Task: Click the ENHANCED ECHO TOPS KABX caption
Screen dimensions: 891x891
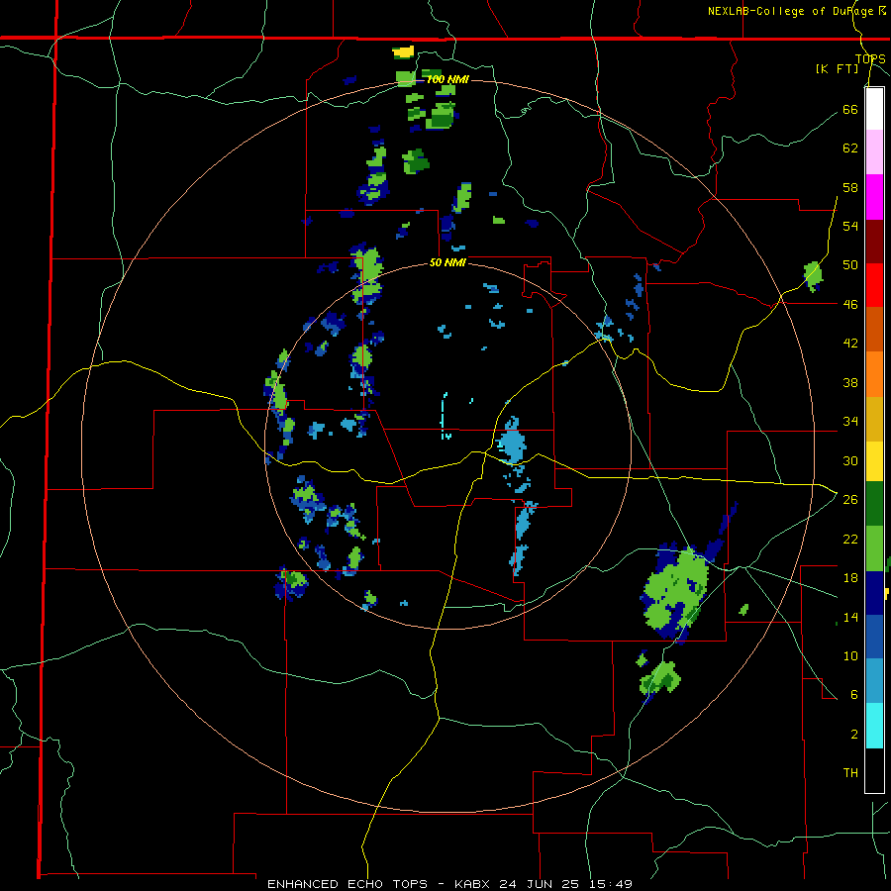Action: pyautogui.click(x=449, y=884)
